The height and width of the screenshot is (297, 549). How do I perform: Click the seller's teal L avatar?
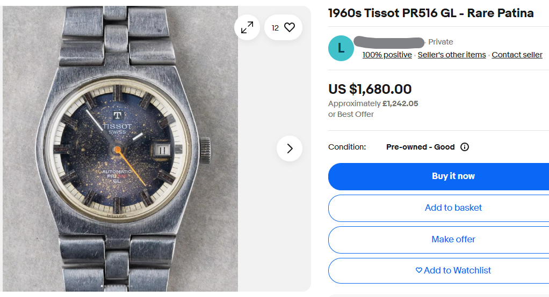tap(341, 48)
